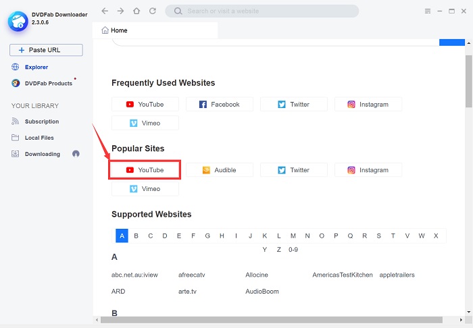
Task: Click the Subscription feed icon
Action: [x=15, y=121]
